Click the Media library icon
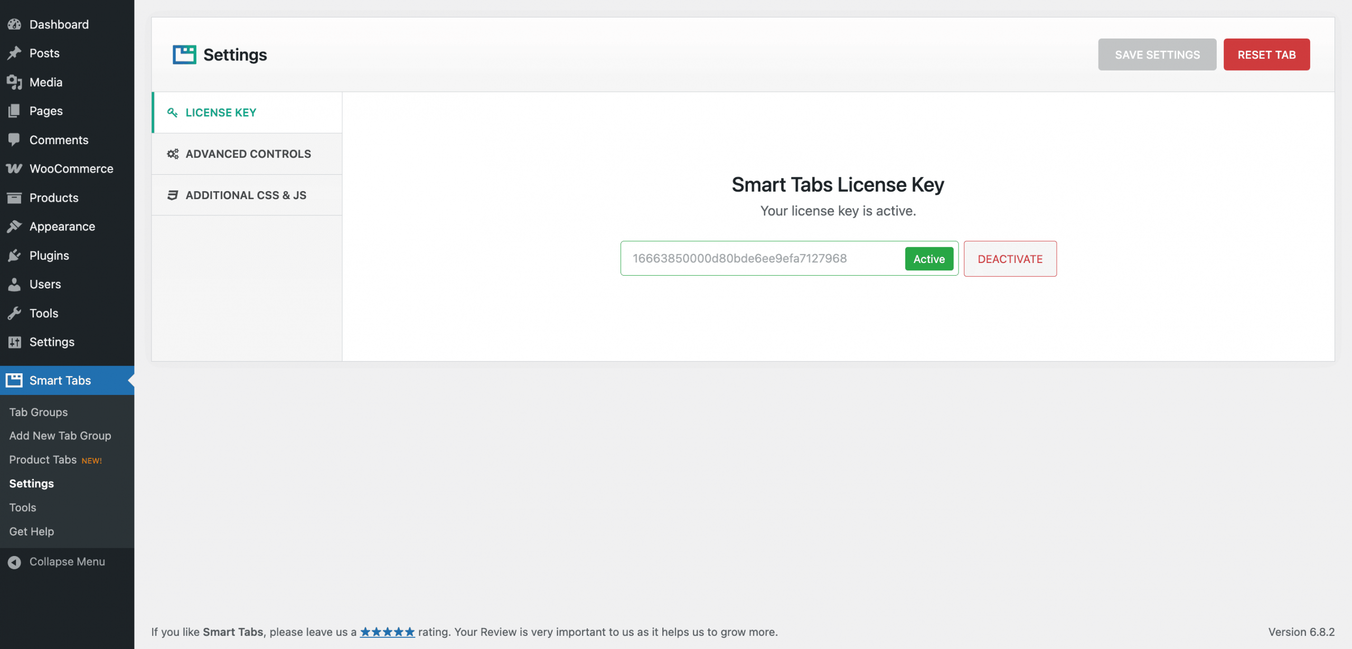 (14, 82)
